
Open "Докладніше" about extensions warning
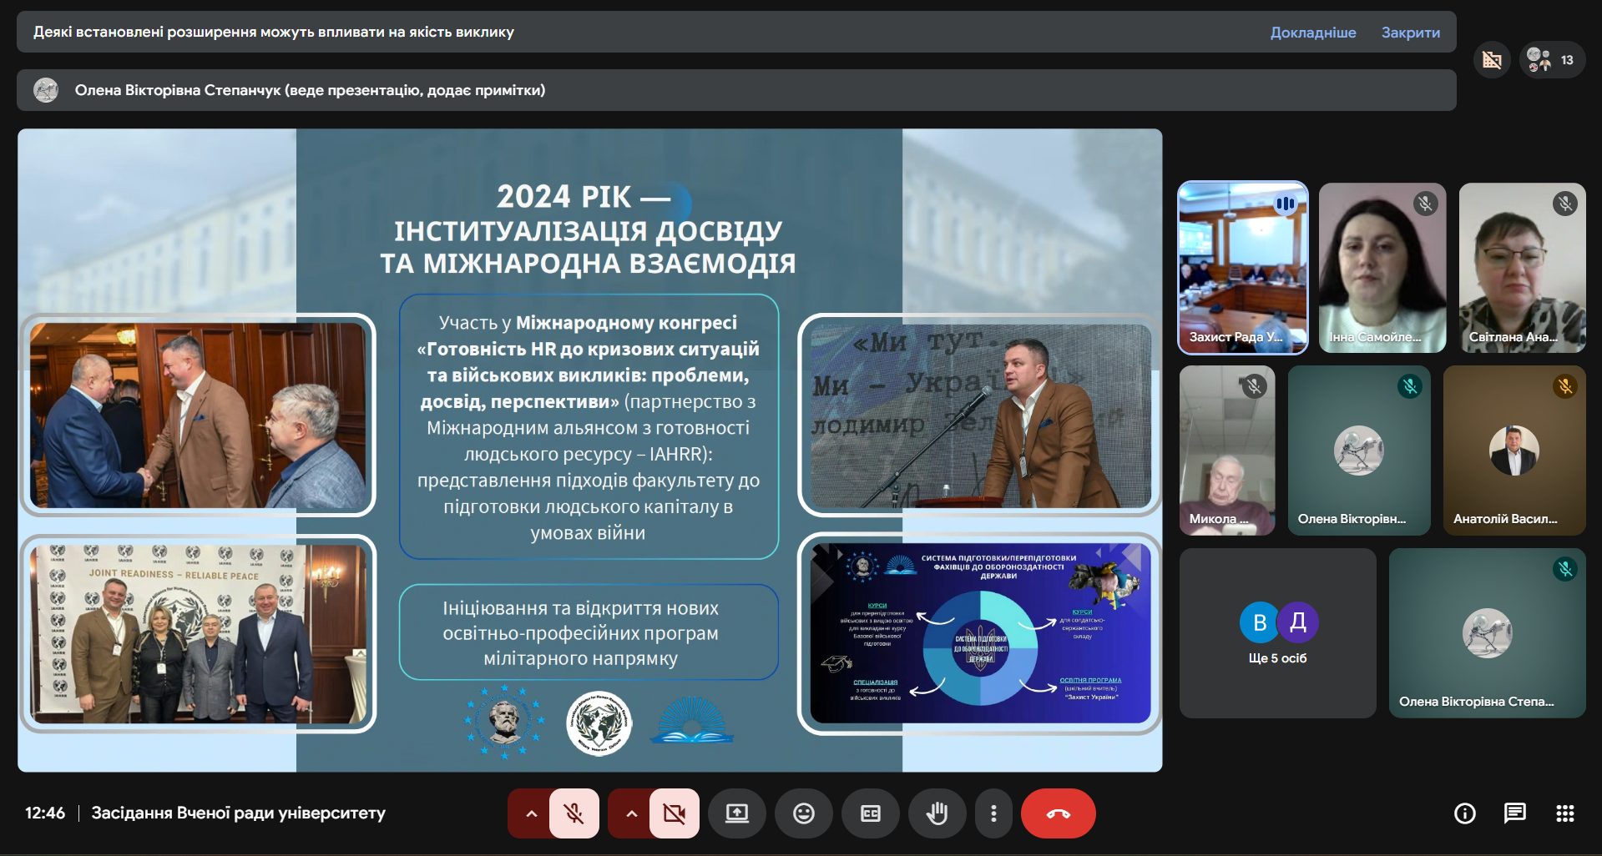tap(1313, 33)
